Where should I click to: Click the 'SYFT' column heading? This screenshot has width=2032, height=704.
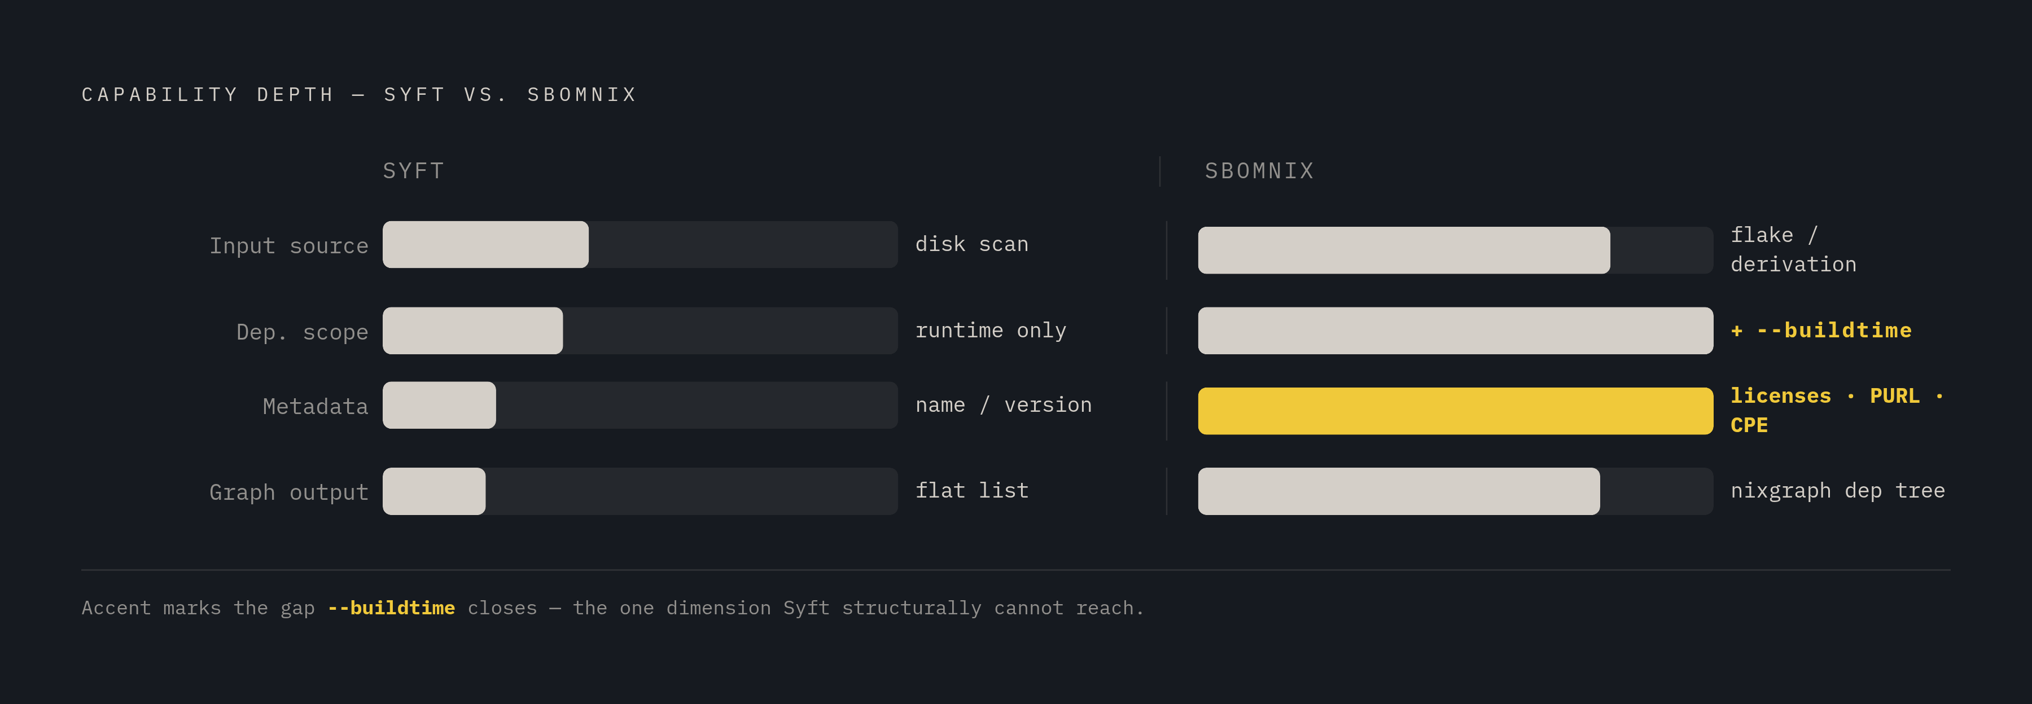point(413,171)
